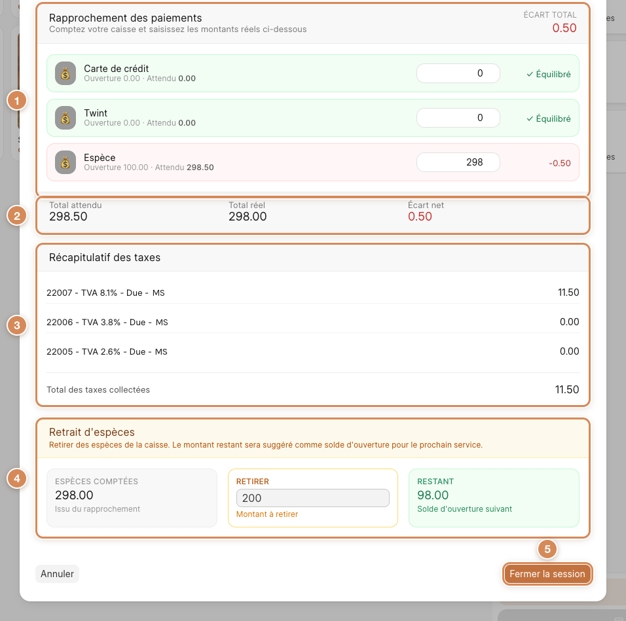The image size is (626, 621).
Task: Click the Espèces comptées amount 298.00
Action: 74,495
